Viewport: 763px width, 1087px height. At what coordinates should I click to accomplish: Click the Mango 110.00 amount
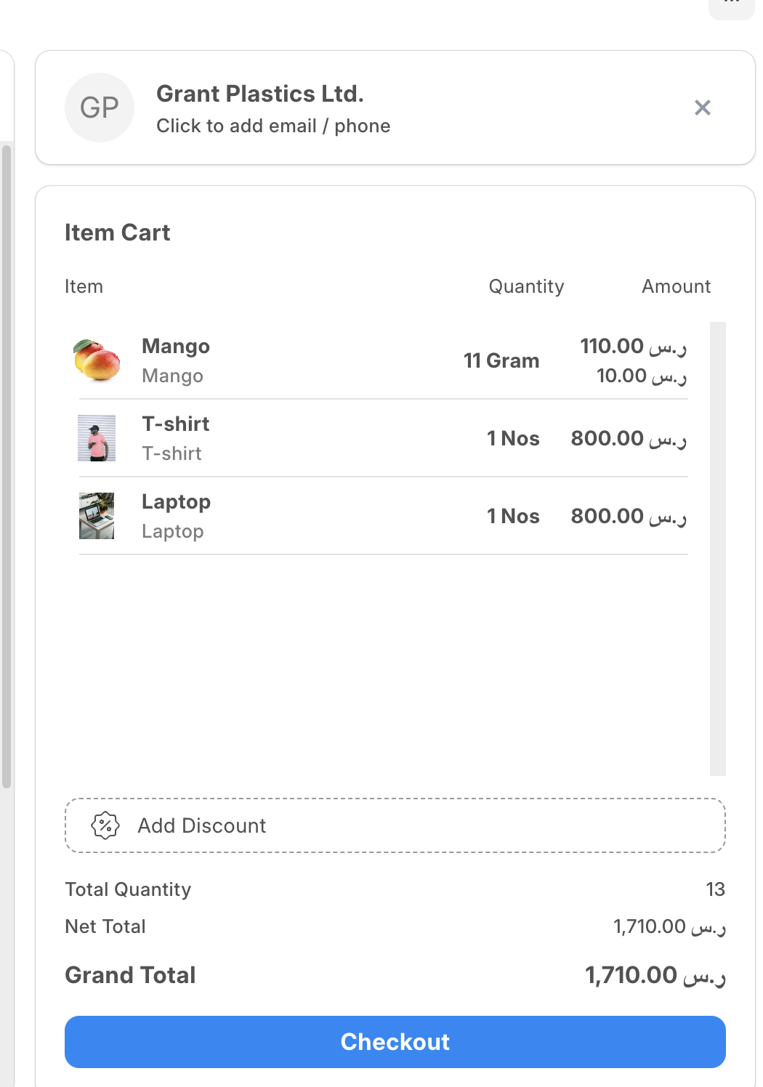point(632,347)
